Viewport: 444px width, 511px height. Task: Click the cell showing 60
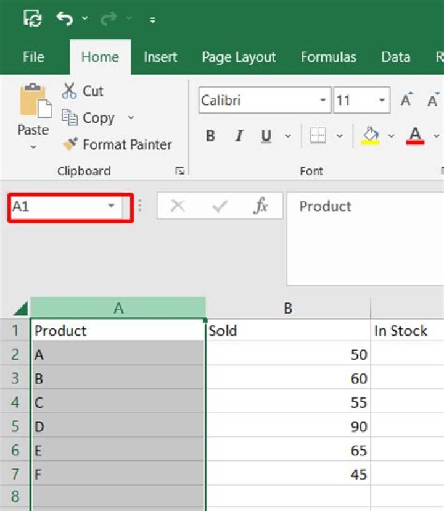click(x=288, y=378)
